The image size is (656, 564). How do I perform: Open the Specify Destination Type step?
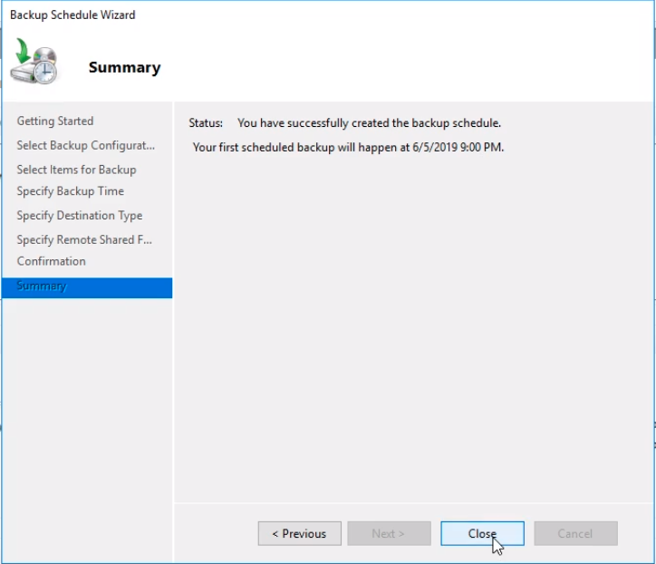80,215
